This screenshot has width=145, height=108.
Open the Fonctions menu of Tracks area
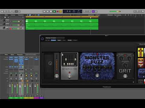pyautogui.click(x=13, y=15)
